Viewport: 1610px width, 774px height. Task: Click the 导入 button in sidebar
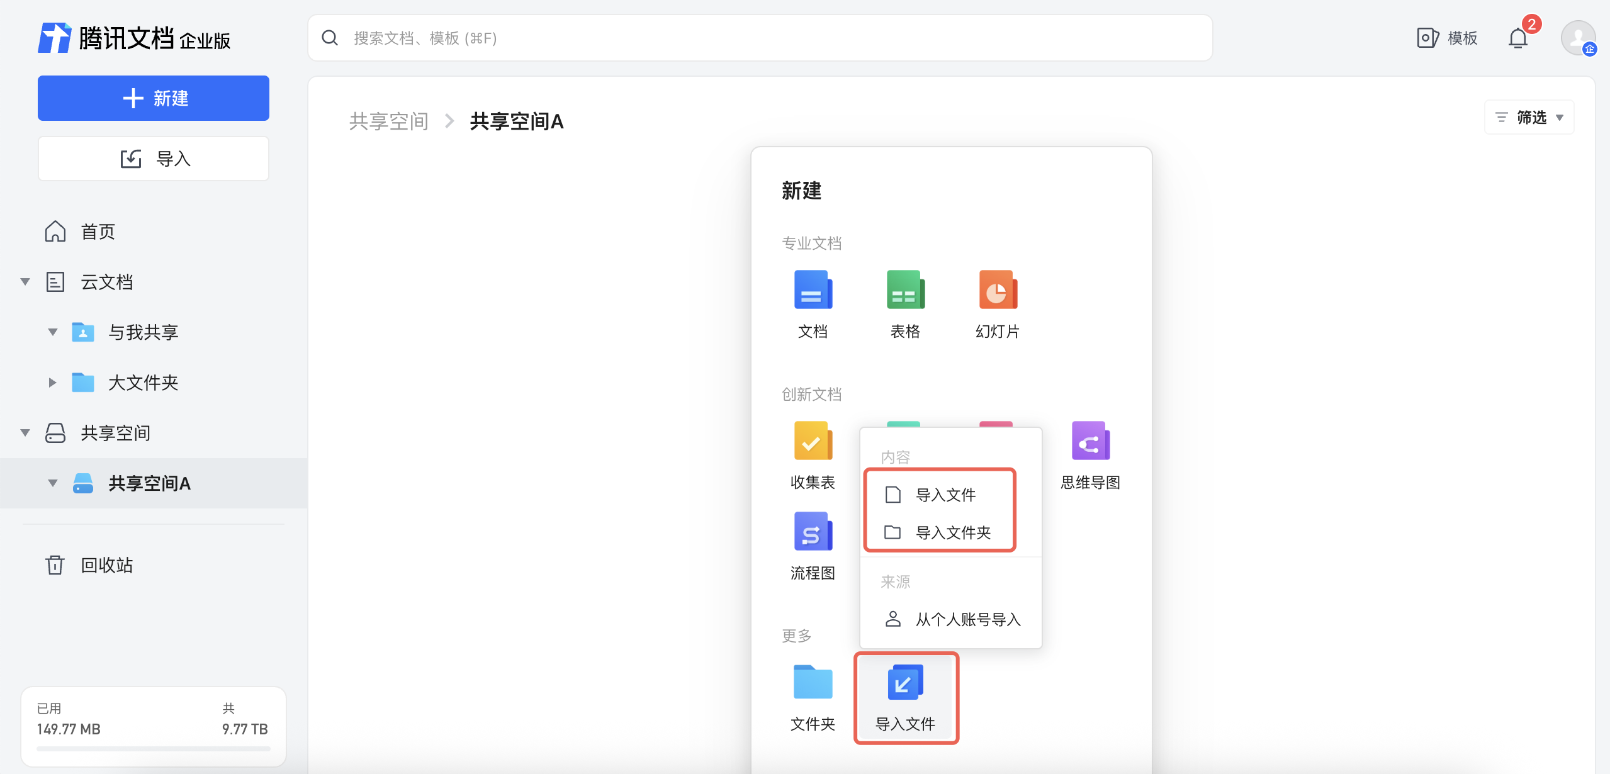pyautogui.click(x=154, y=159)
